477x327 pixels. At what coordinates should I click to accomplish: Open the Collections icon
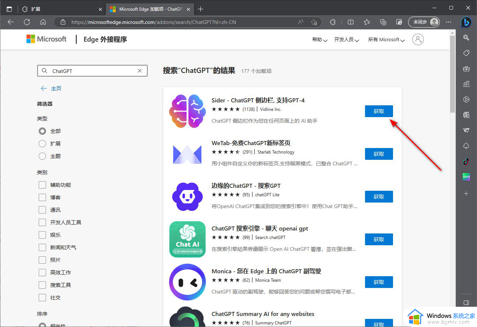(x=383, y=22)
